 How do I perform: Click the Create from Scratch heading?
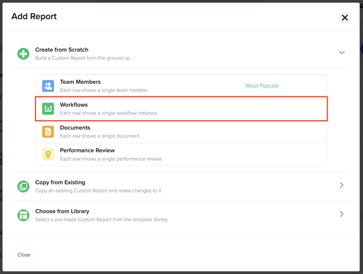(x=62, y=50)
